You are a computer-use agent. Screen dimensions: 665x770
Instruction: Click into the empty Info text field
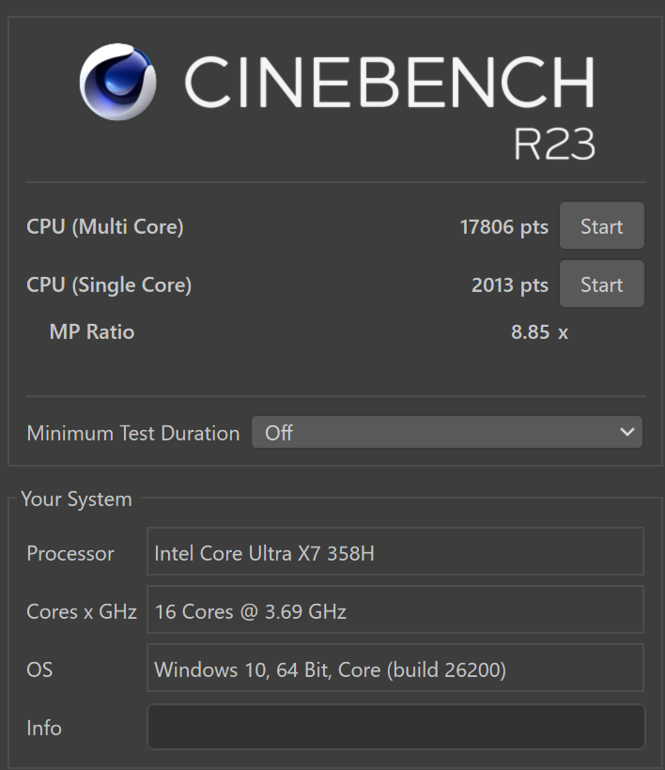click(x=395, y=728)
